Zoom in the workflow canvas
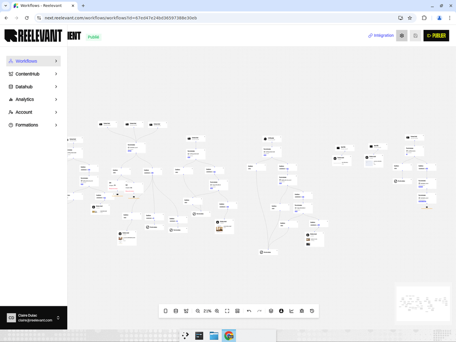This screenshot has width=456, height=342. (x=217, y=311)
